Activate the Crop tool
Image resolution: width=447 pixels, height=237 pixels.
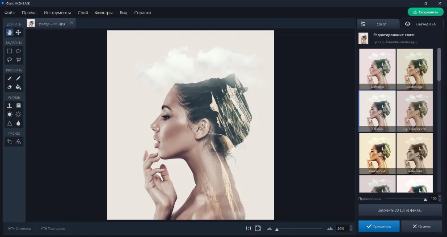pyautogui.click(x=9, y=142)
